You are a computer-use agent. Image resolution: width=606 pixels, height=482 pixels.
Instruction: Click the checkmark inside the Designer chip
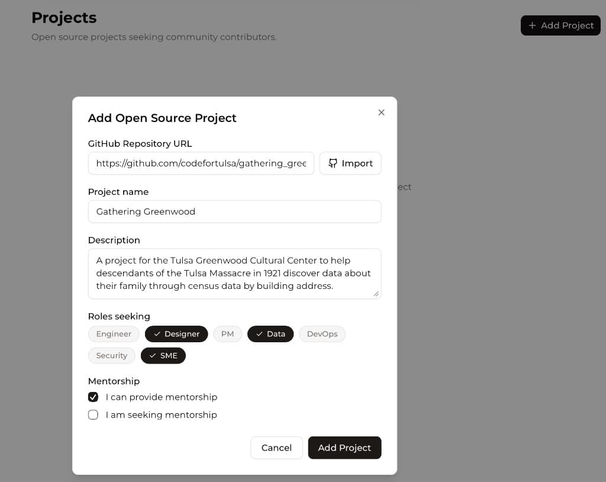pos(157,334)
